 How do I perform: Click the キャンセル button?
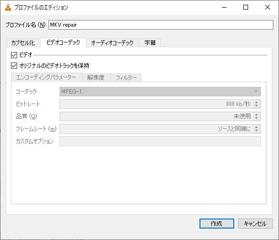[x=255, y=224]
